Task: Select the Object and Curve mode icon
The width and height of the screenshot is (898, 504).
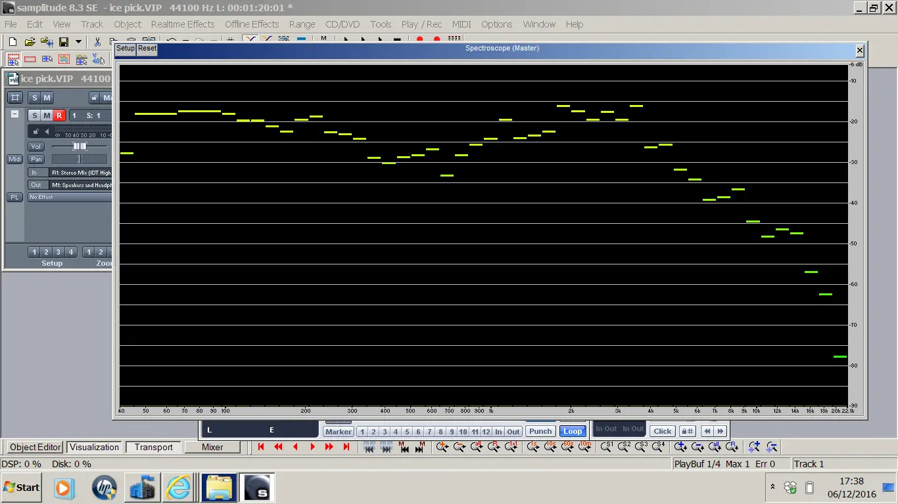Action: [81, 59]
